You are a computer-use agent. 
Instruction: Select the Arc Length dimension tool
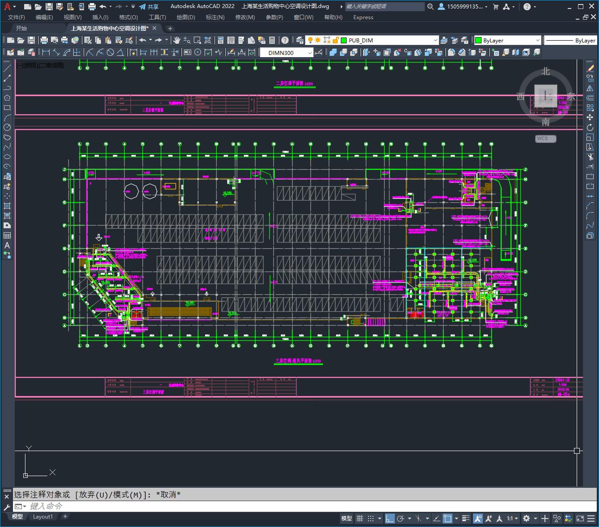click(x=67, y=52)
